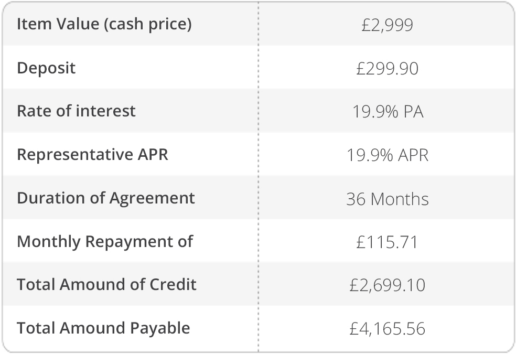Viewport: 516px width, 354px height.
Task: Select the 19.9% PA interest value
Action: [x=387, y=112]
